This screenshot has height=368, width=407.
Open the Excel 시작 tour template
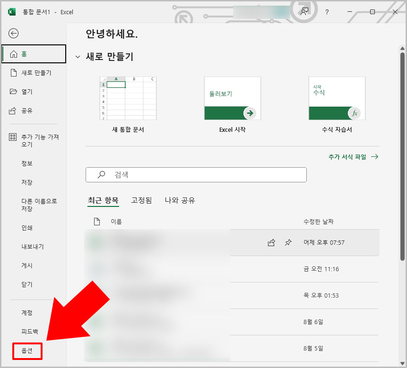tap(232, 104)
